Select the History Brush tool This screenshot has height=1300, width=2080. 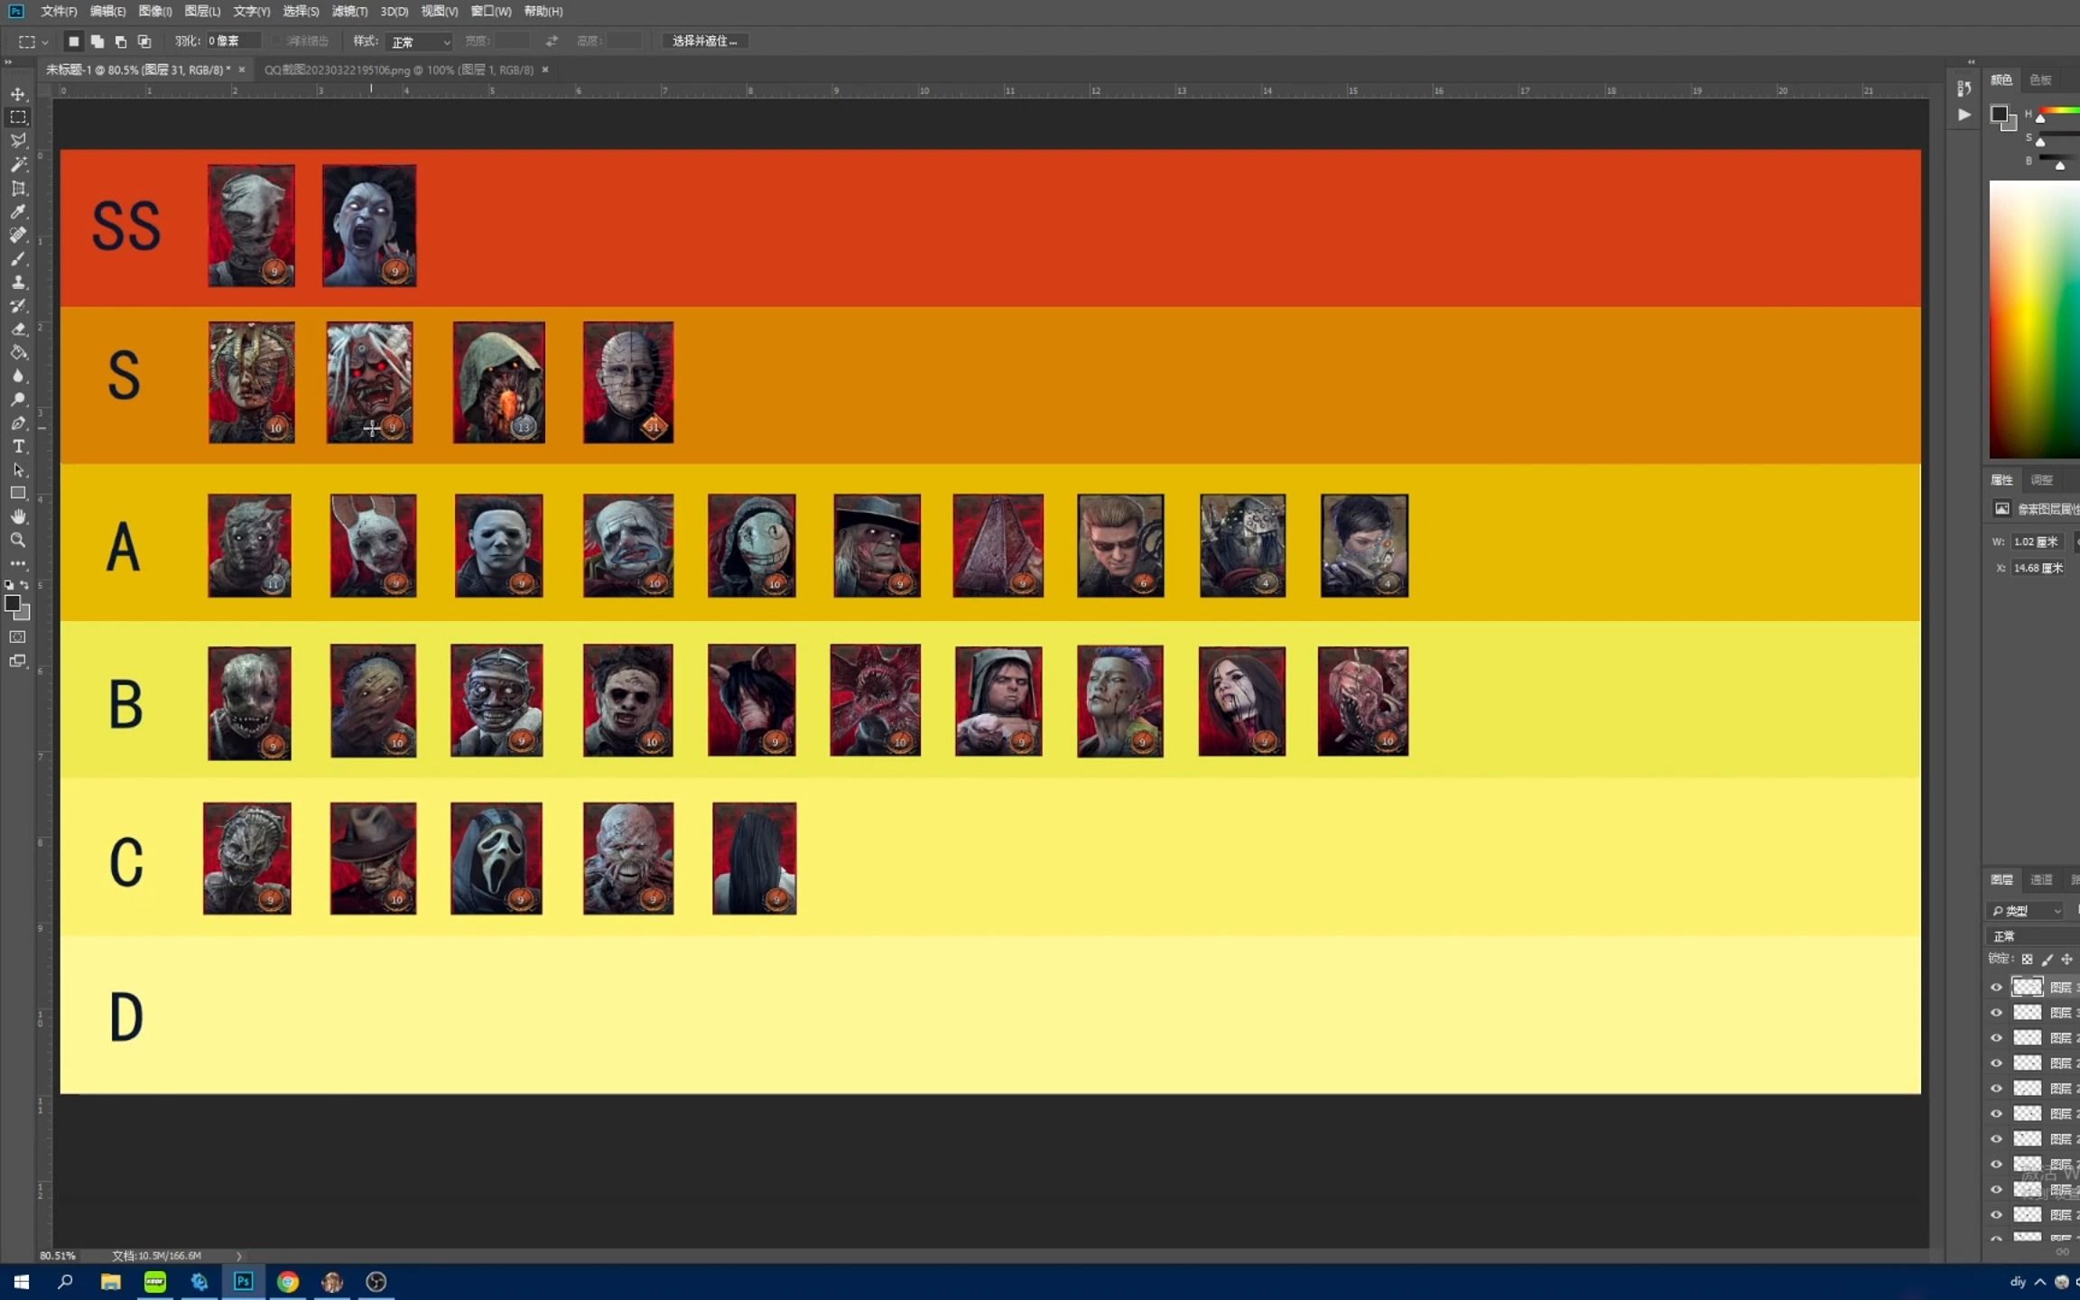(x=18, y=305)
